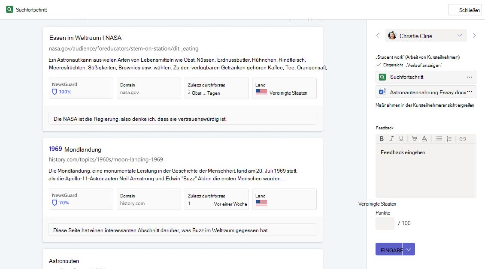The height and width of the screenshot is (269, 485).
Task: Open the 1969 Mondlandung result title
Action: click(x=75, y=149)
